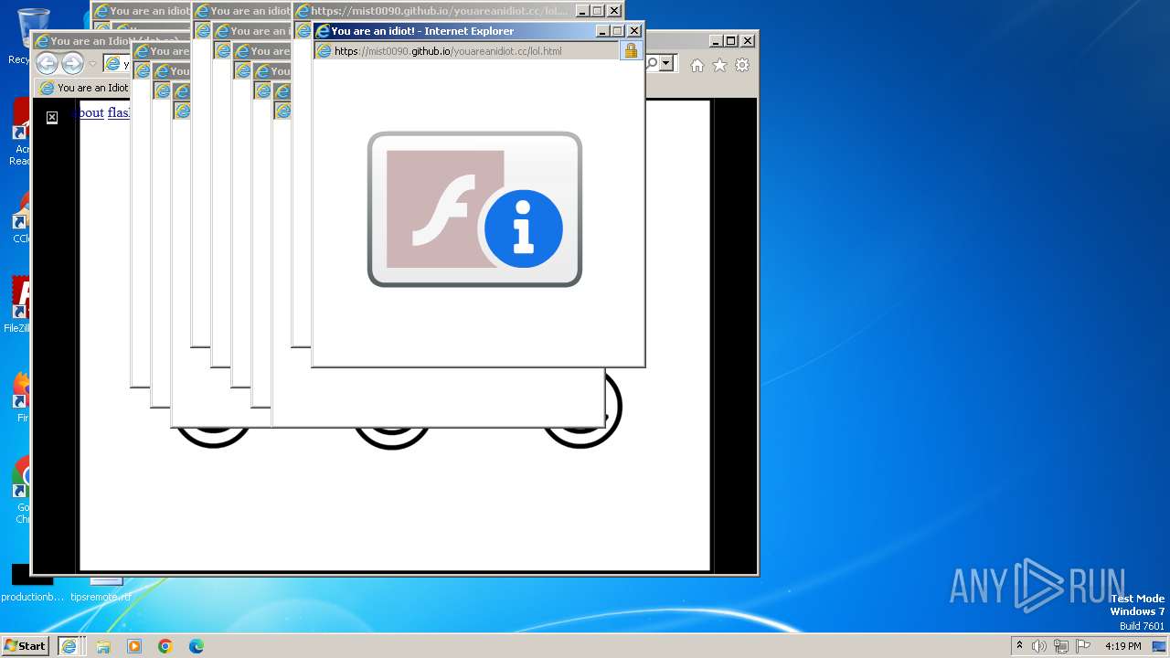Follow the 'flash' link on the page

[119, 112]
